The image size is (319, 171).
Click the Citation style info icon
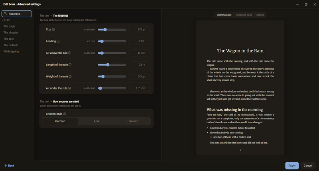[64, 114]
